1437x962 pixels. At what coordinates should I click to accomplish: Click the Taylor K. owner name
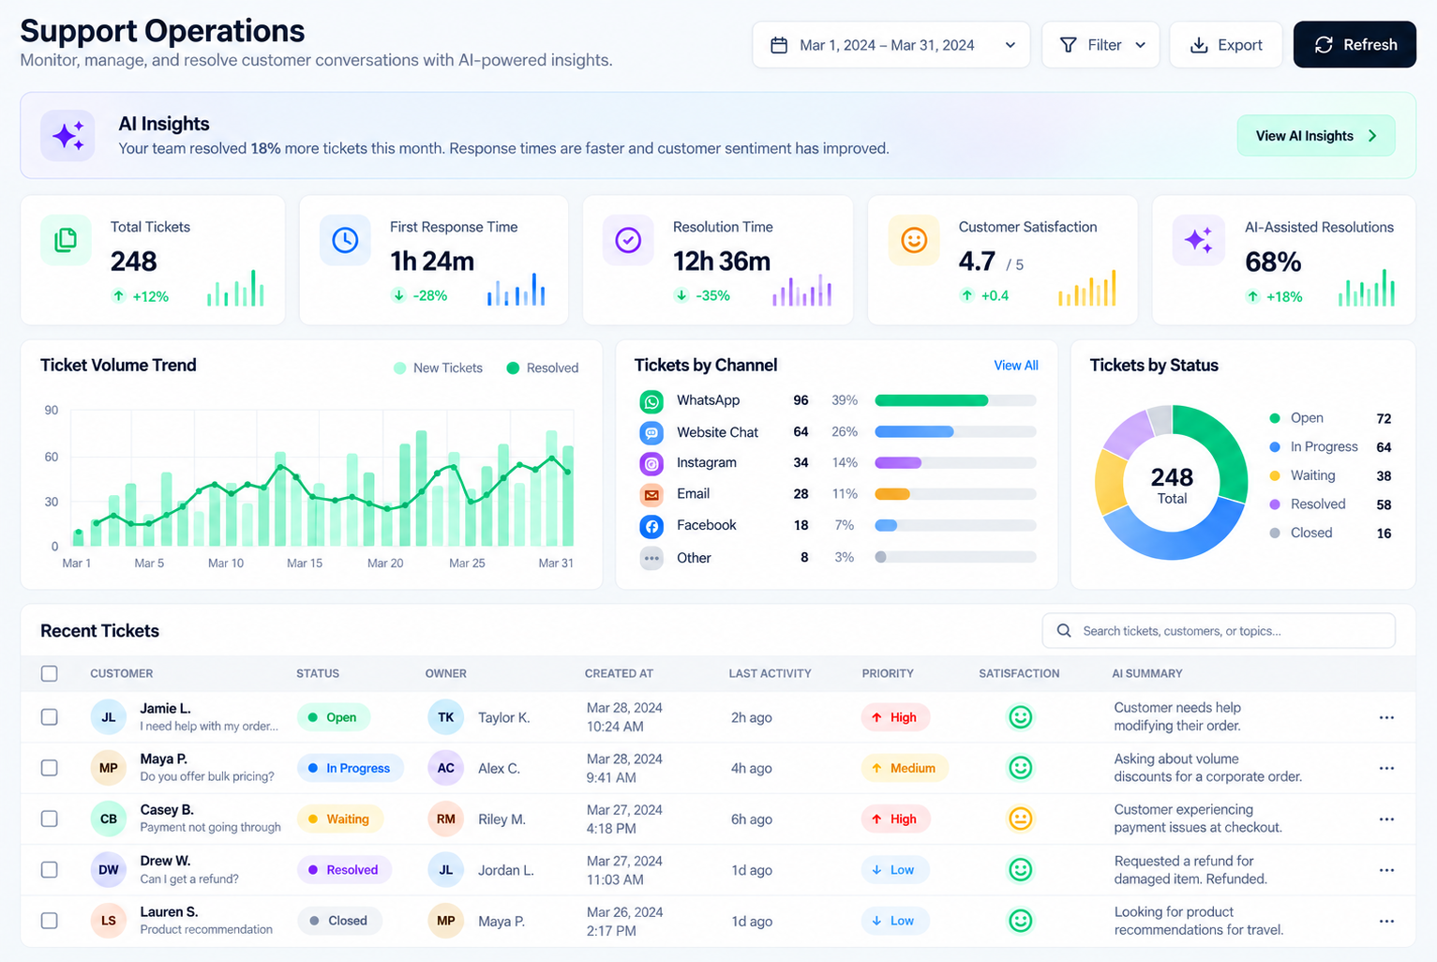click(504, 717)
